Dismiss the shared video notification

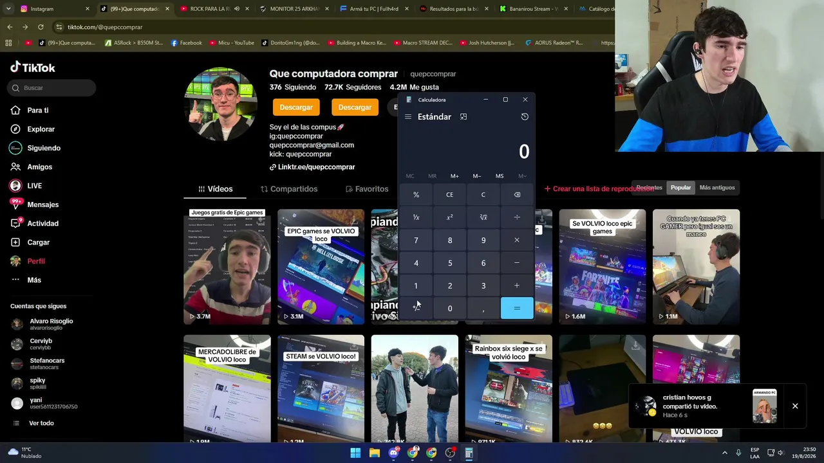pyautogui.click(x=795, y=406)
